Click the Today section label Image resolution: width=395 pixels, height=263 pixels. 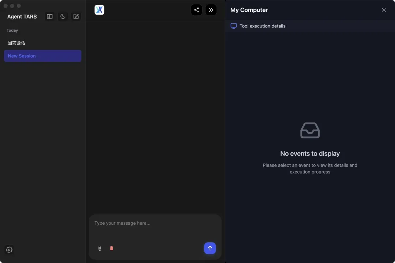[x=12, y=30]
